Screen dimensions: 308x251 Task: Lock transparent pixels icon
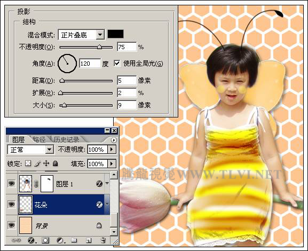click(28, 163)
